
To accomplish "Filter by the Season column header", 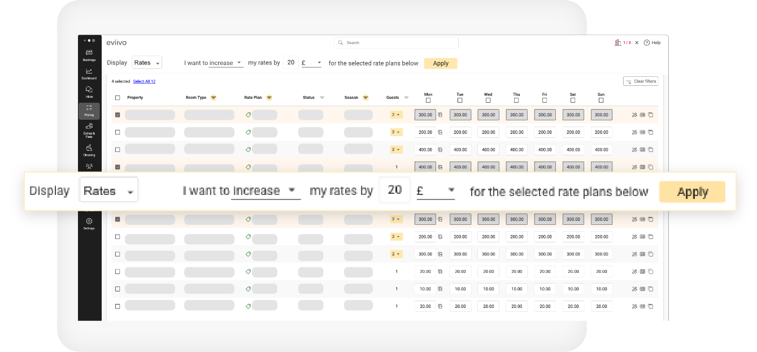I will pos(366,98).
